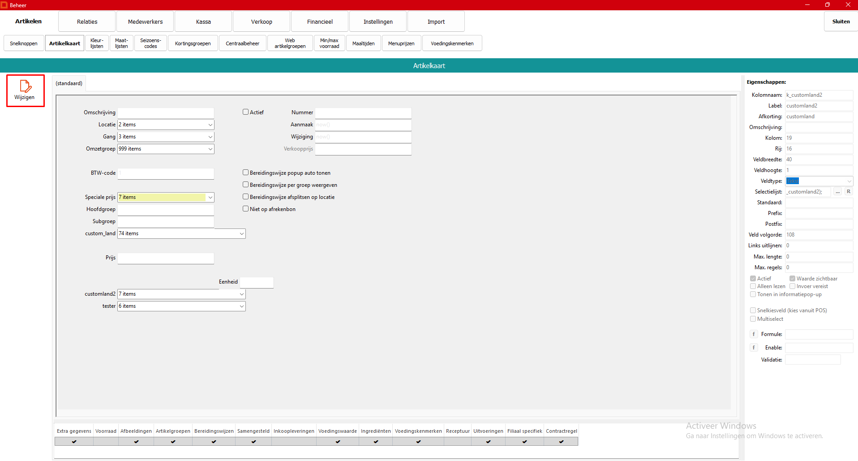Check the Niet op afrekenbon option
858x461 pixels.
click(245, 209)
